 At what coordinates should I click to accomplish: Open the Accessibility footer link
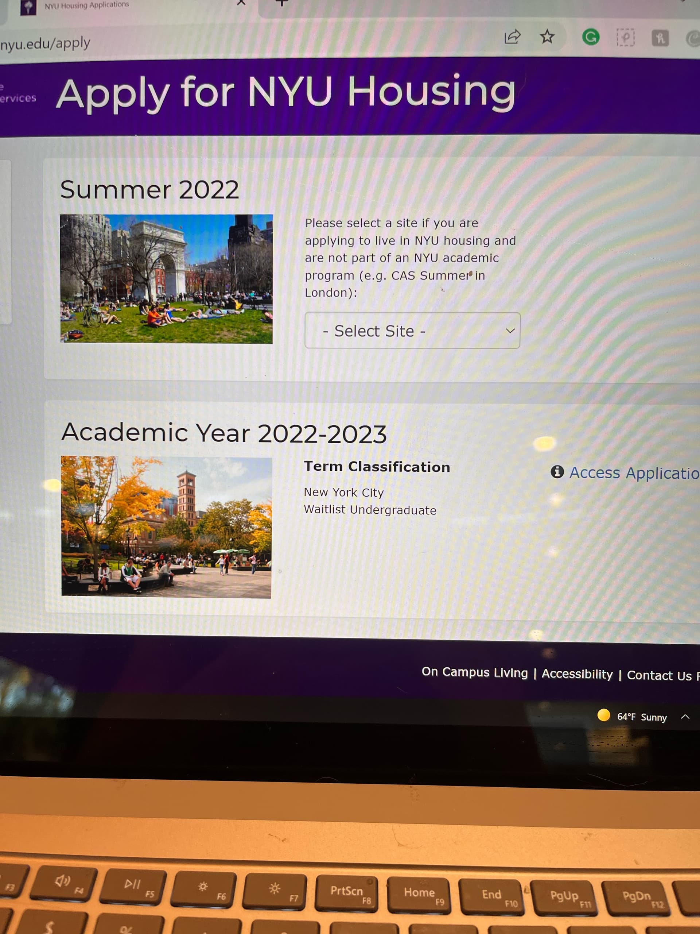click(577, 674)
